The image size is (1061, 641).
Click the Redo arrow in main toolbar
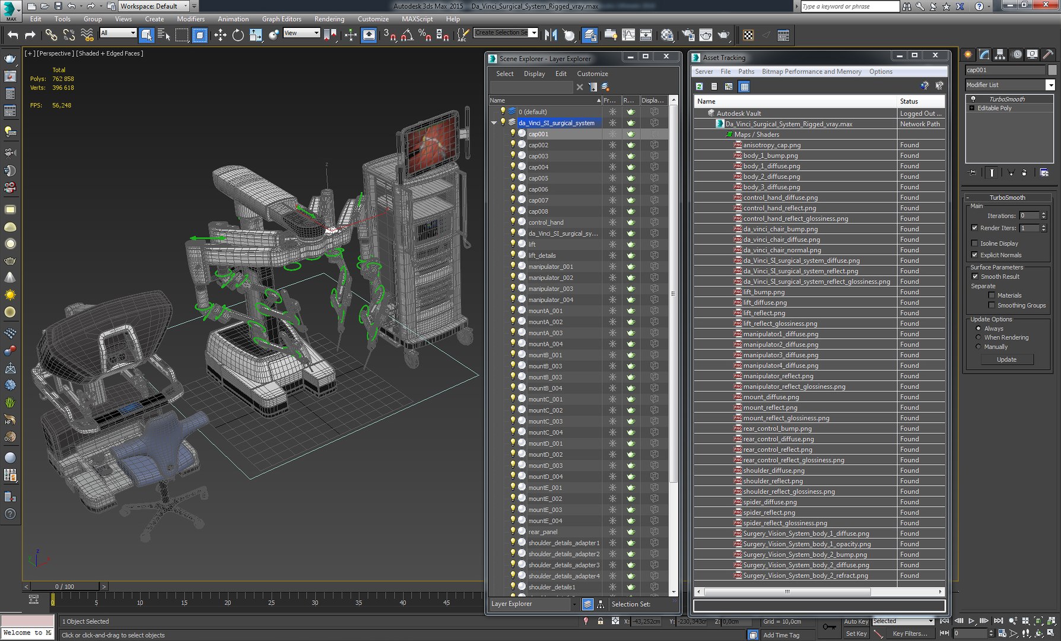click(30, 35)
